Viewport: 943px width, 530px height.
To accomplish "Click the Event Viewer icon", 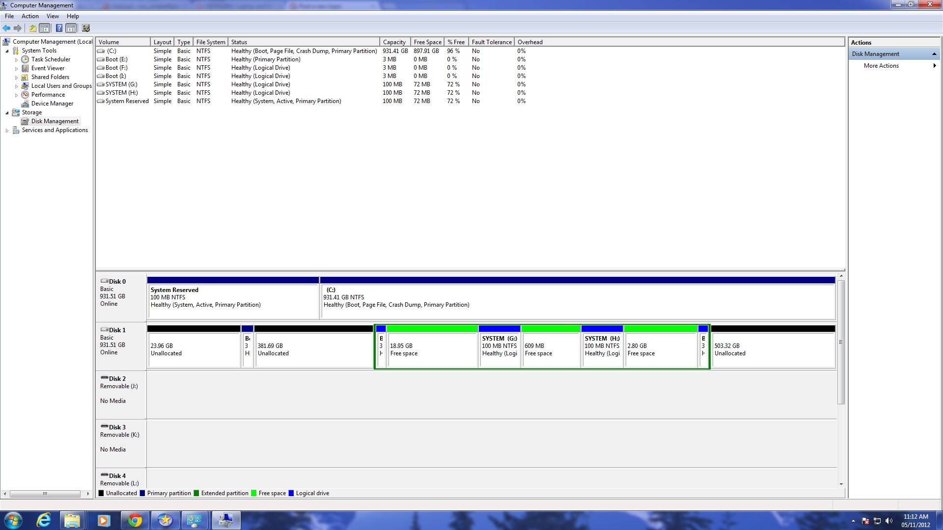I will tap(25, 68).
